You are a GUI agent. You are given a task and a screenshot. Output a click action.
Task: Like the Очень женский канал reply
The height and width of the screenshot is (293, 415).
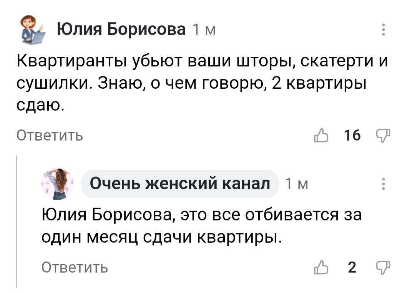pyautogui.click(x=321, y=267)
